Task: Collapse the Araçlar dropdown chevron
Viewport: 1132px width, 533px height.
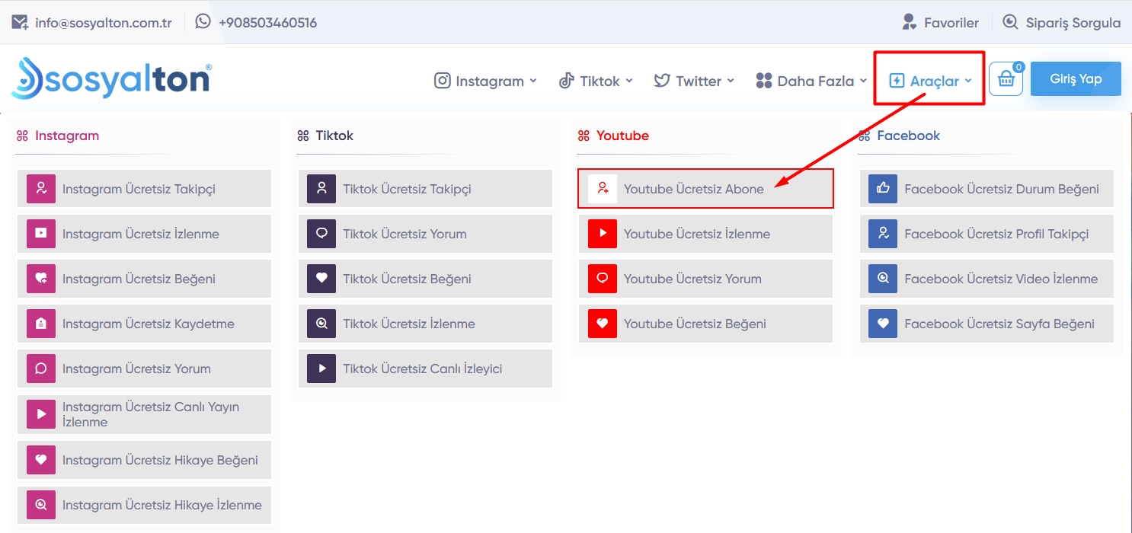Action: 968,81
